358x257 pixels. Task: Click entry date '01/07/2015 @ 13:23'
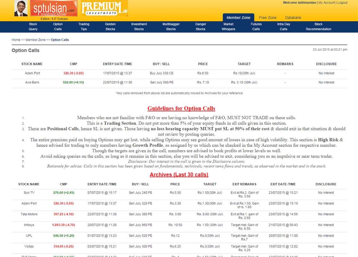tap(102, 236)
